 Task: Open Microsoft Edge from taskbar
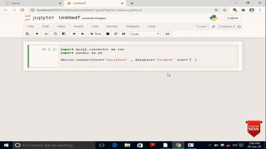[x=115, y=145]
